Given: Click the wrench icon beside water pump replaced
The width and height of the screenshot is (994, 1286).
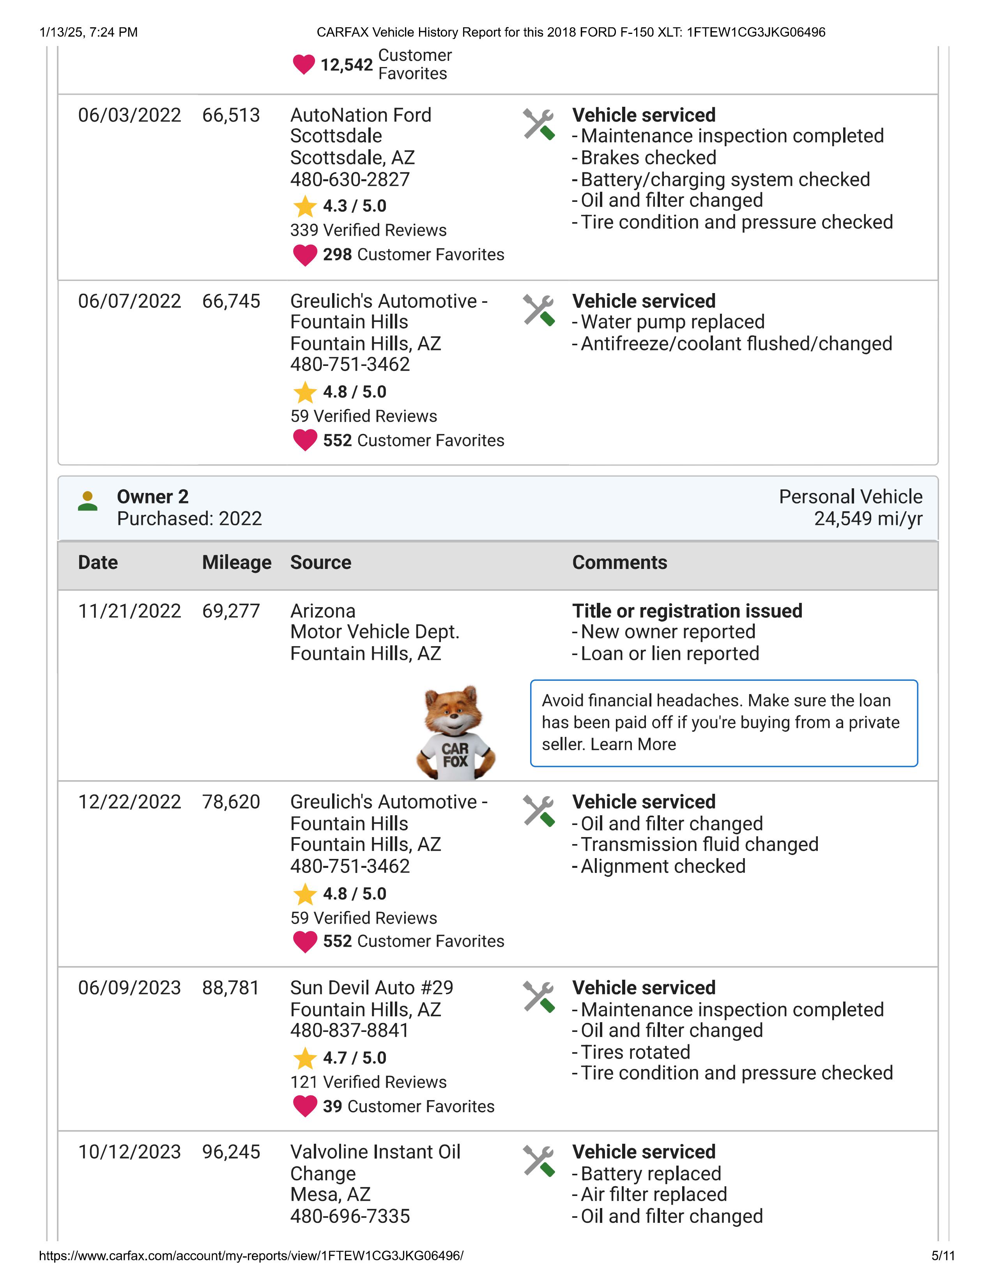Looking at the screenshot, I should [539, 310].
